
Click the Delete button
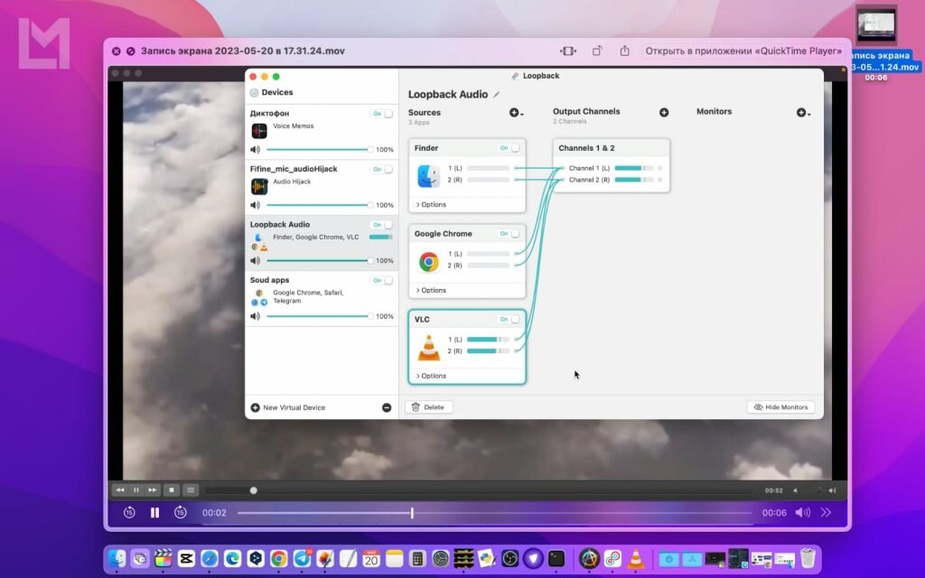(x=429, y=407)
